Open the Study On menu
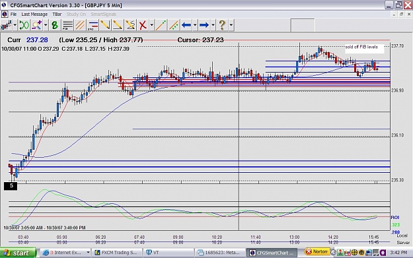The width and height of the screenshot is (413, 258). coord(76,15)
